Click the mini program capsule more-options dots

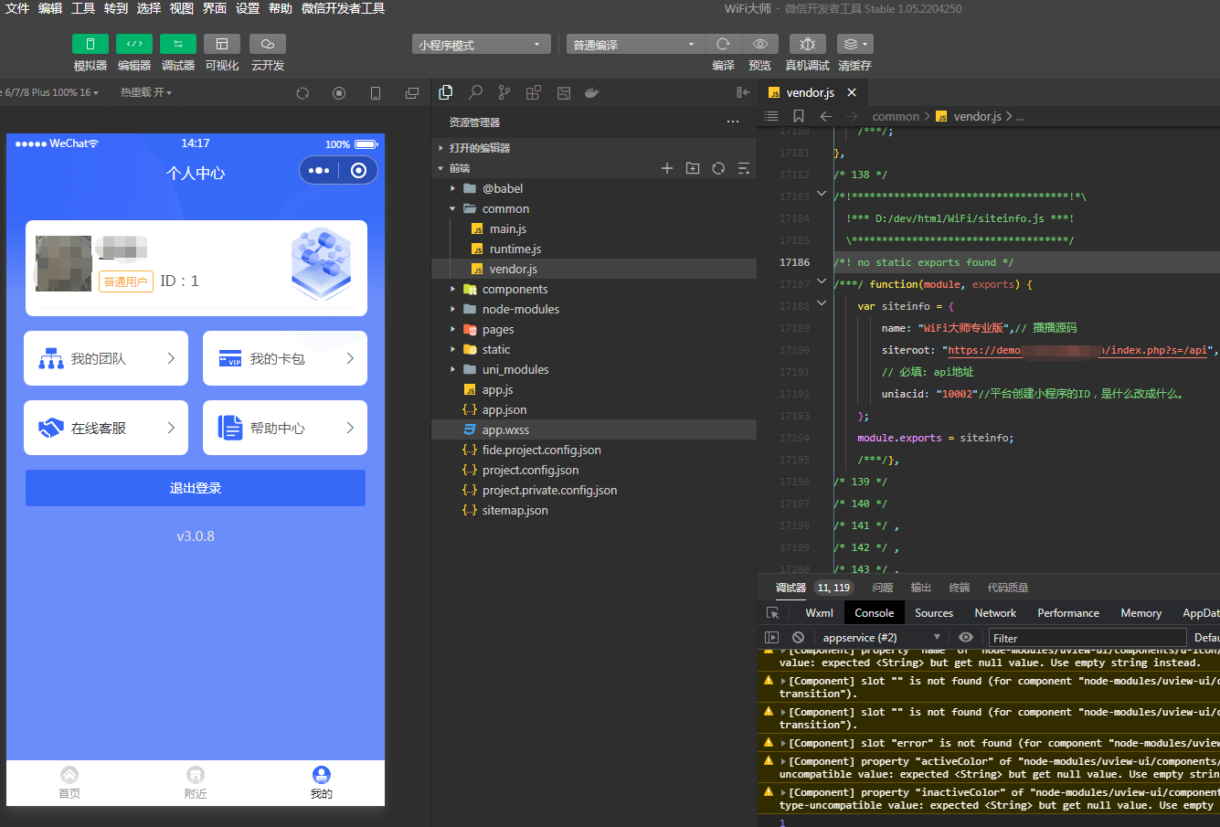point(319,170)
